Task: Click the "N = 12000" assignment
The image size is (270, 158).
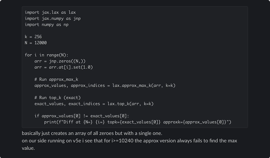Action: 36,43
